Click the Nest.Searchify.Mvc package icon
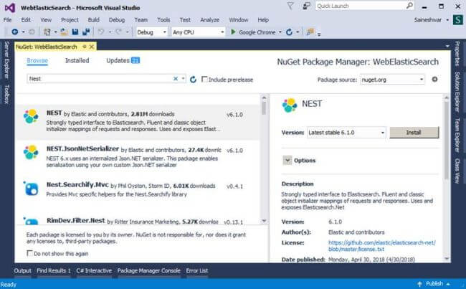The width and height of the screenshot is (466, 289). pos(31,188)
